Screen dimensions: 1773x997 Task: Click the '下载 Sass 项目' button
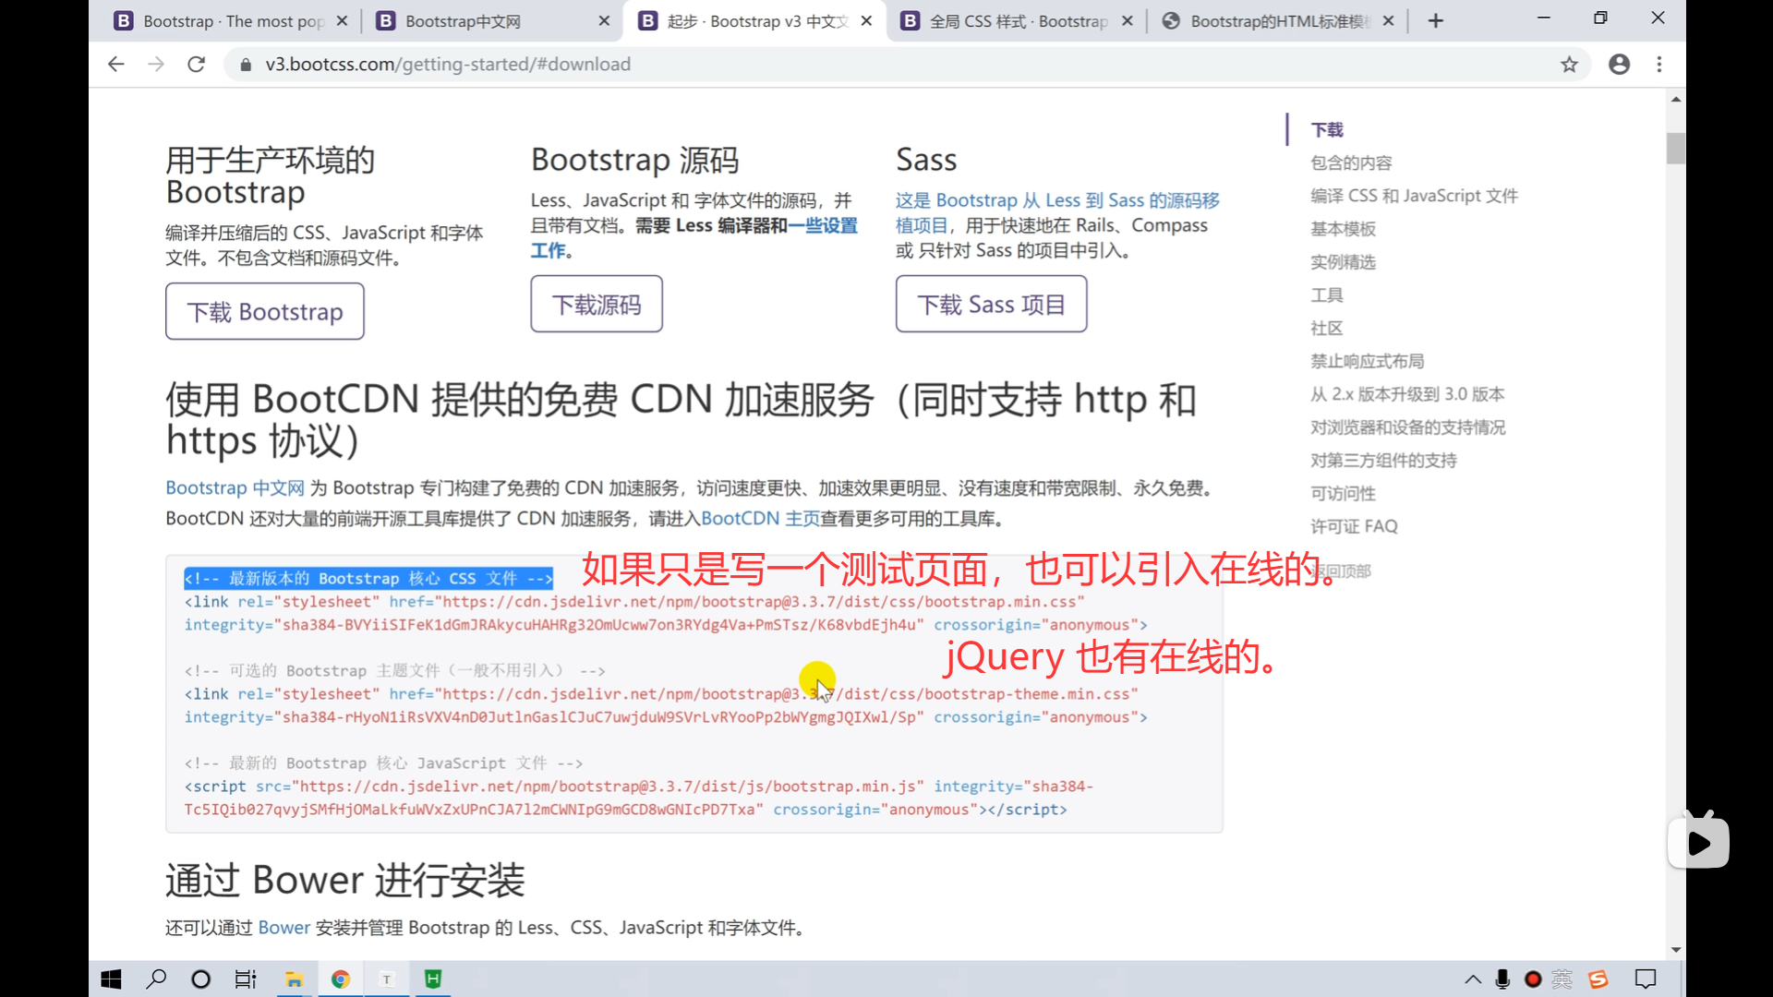pos(991,305)
